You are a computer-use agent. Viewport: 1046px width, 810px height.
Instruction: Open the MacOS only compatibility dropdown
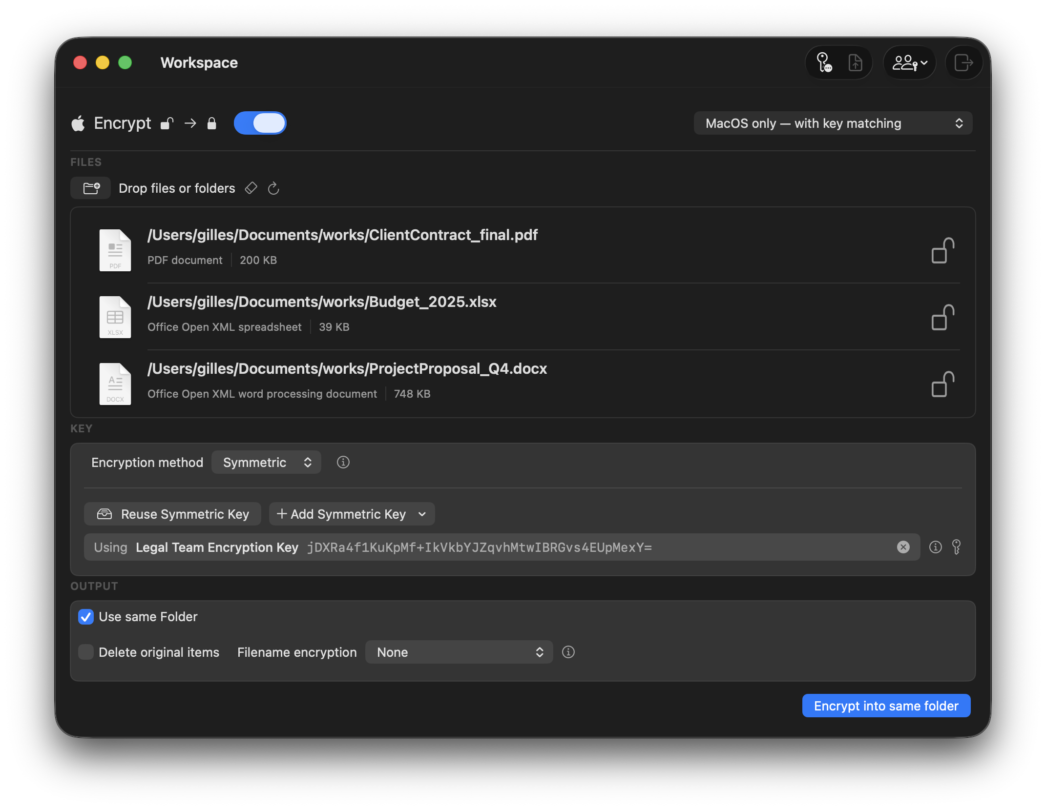coord(833,123)
